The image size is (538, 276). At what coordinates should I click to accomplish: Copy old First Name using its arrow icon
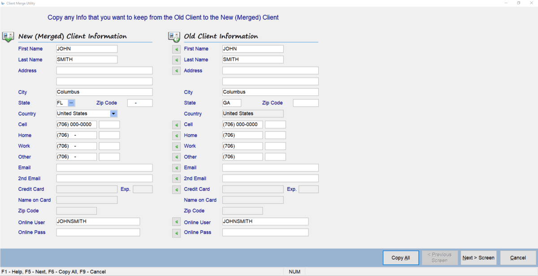point(176,49)
